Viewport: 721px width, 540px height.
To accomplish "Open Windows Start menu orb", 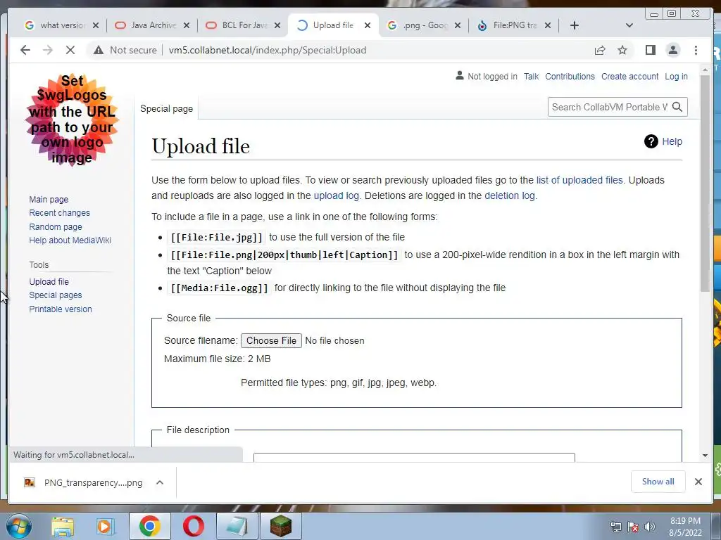I will point(18,526).
